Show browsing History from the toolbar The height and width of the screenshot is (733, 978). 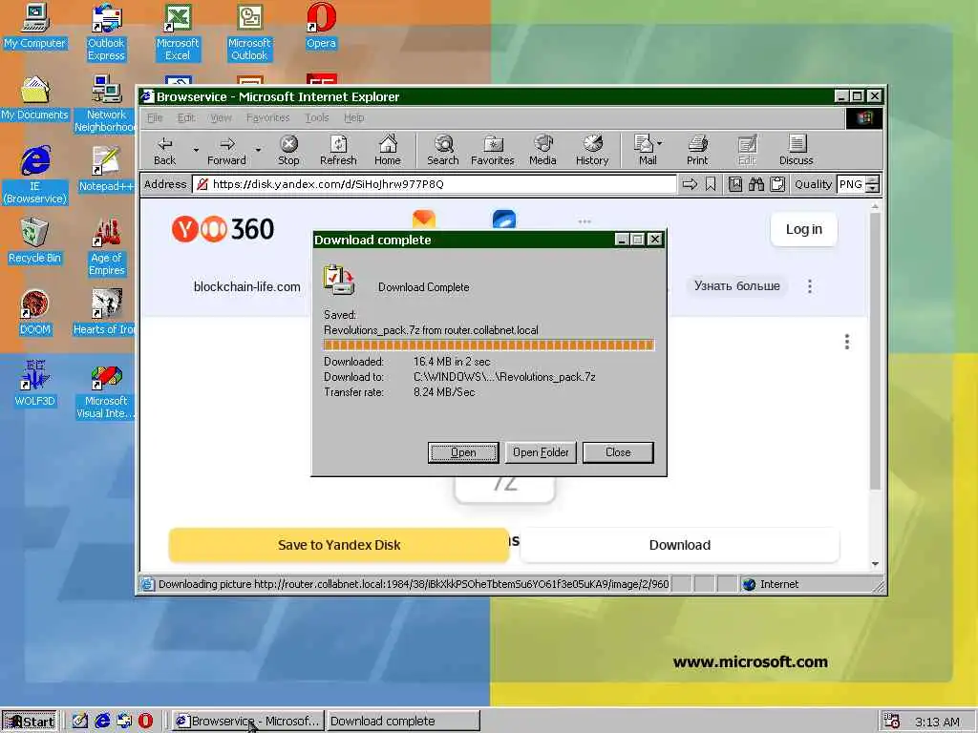(592, 150)
